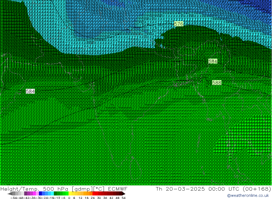272x199 pixels.
Task: Click the left arrow end of color scale
Action: tap(10, 194)
